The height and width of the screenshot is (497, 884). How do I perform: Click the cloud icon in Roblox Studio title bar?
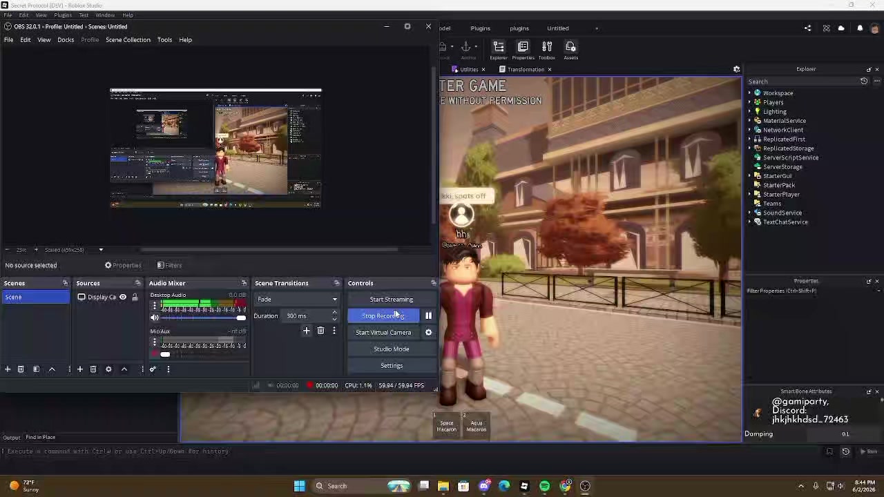tap(841, 28)
